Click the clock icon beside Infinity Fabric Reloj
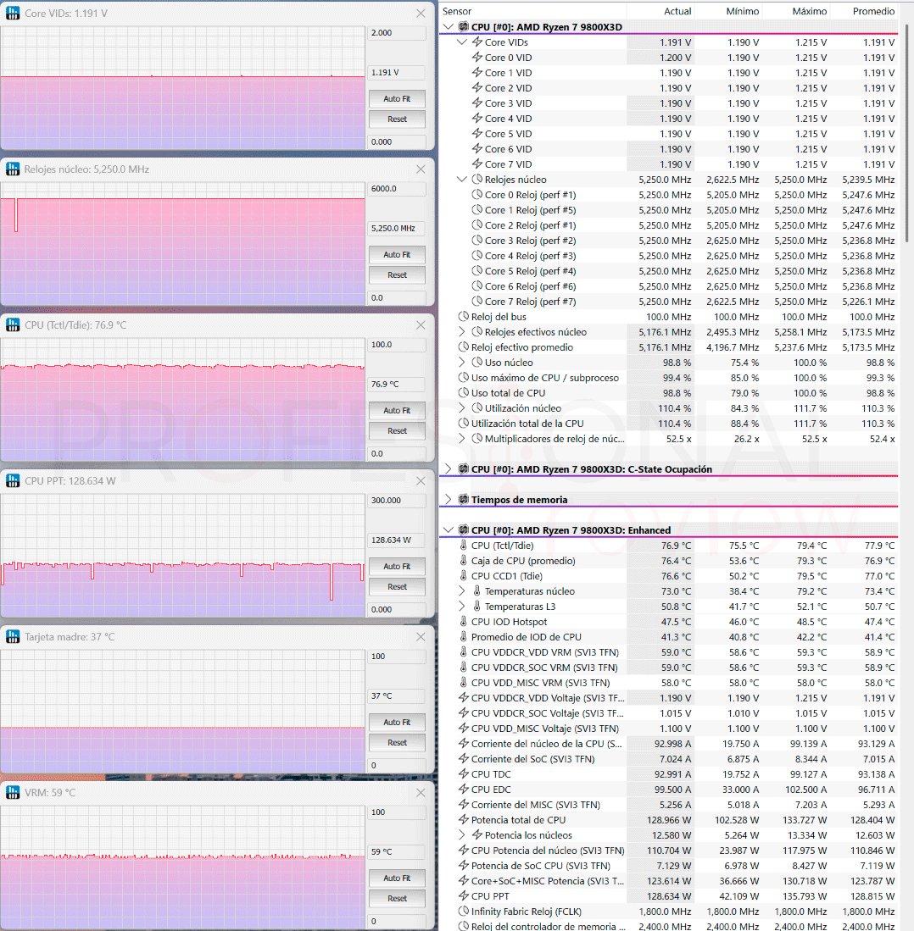 tap(464, 912)
